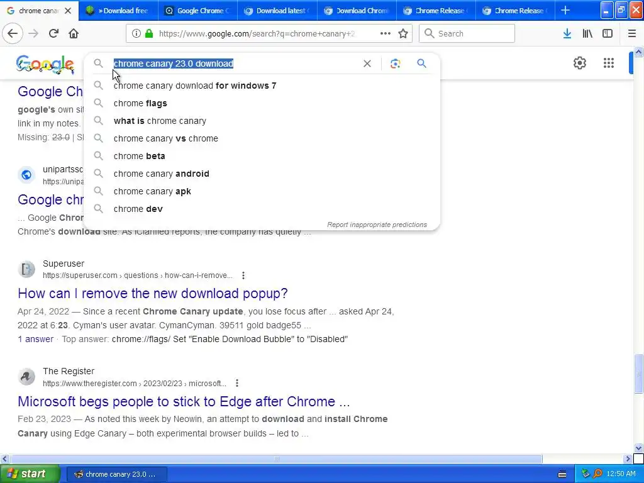Close the chrome canary search tab
This screenshot has height=483, width=644.
click(68, 11)
